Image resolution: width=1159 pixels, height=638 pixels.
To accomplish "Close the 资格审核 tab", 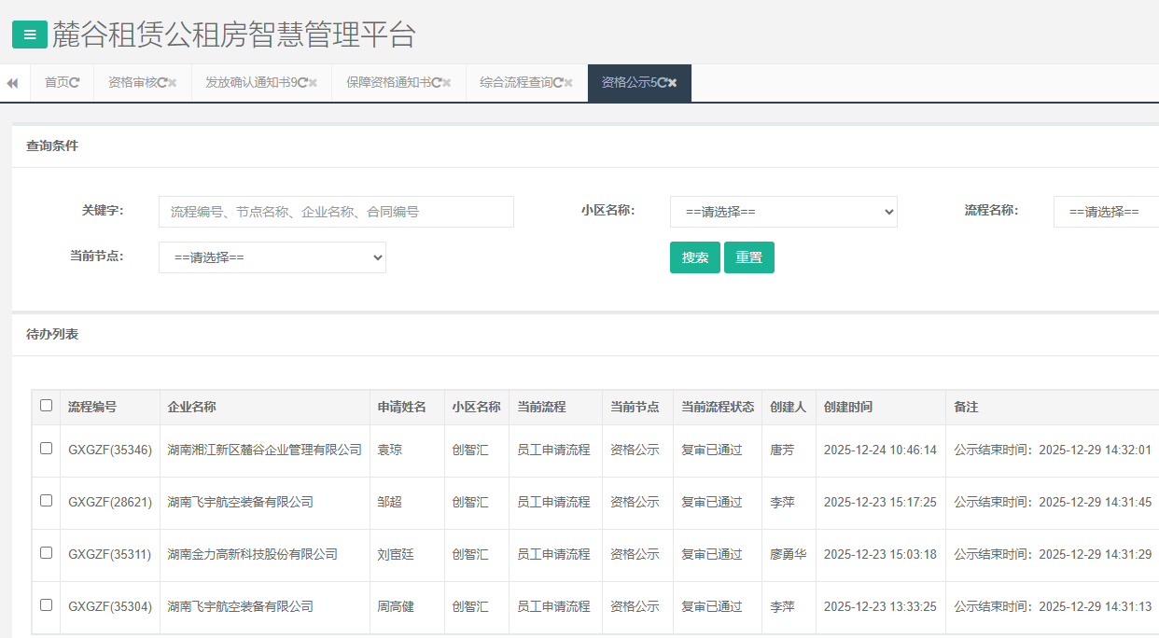I will 173,83.
